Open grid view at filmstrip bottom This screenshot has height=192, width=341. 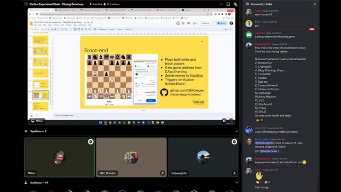coord(31,116)
